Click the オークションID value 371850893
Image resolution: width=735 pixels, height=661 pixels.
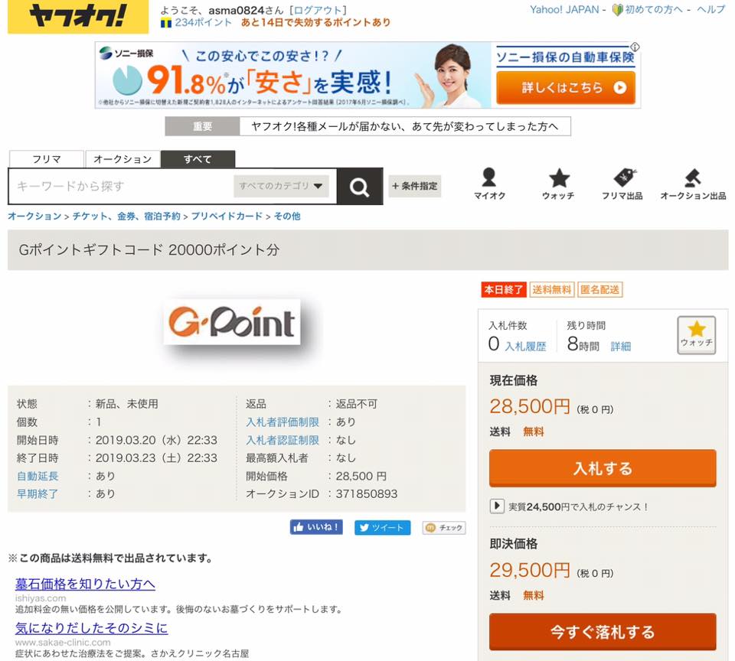[x=367, y=493]
